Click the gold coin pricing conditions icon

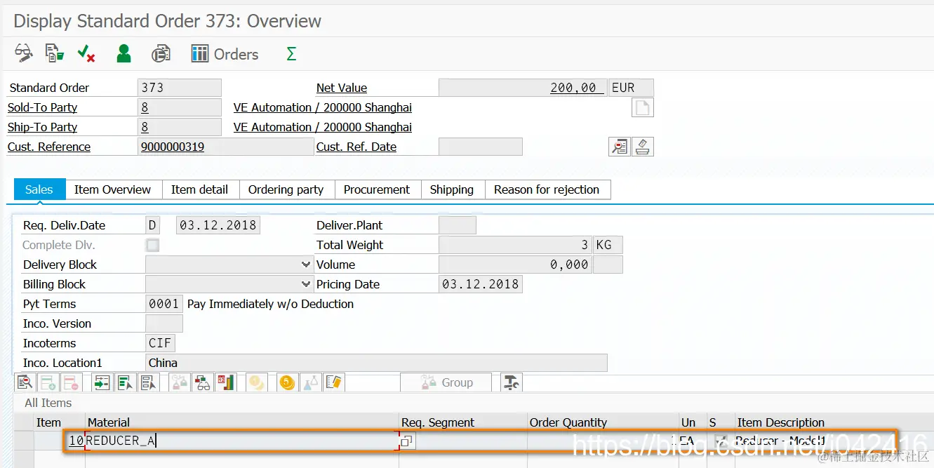tap(286, 382)
